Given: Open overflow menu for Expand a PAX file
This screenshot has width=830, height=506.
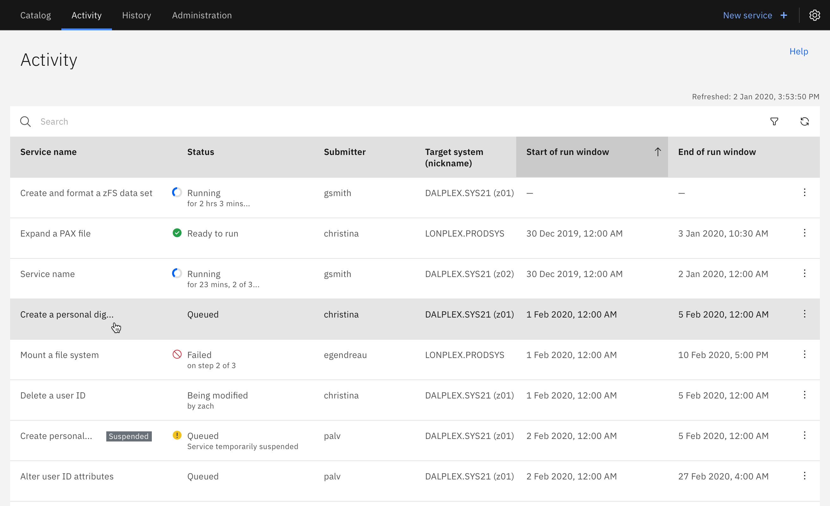Looking at the screenshot, I should click(804, 233).
